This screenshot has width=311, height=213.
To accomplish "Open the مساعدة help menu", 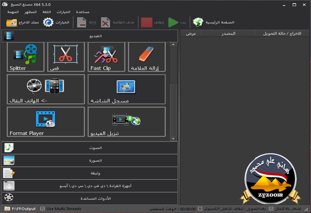I will [83, 12].
